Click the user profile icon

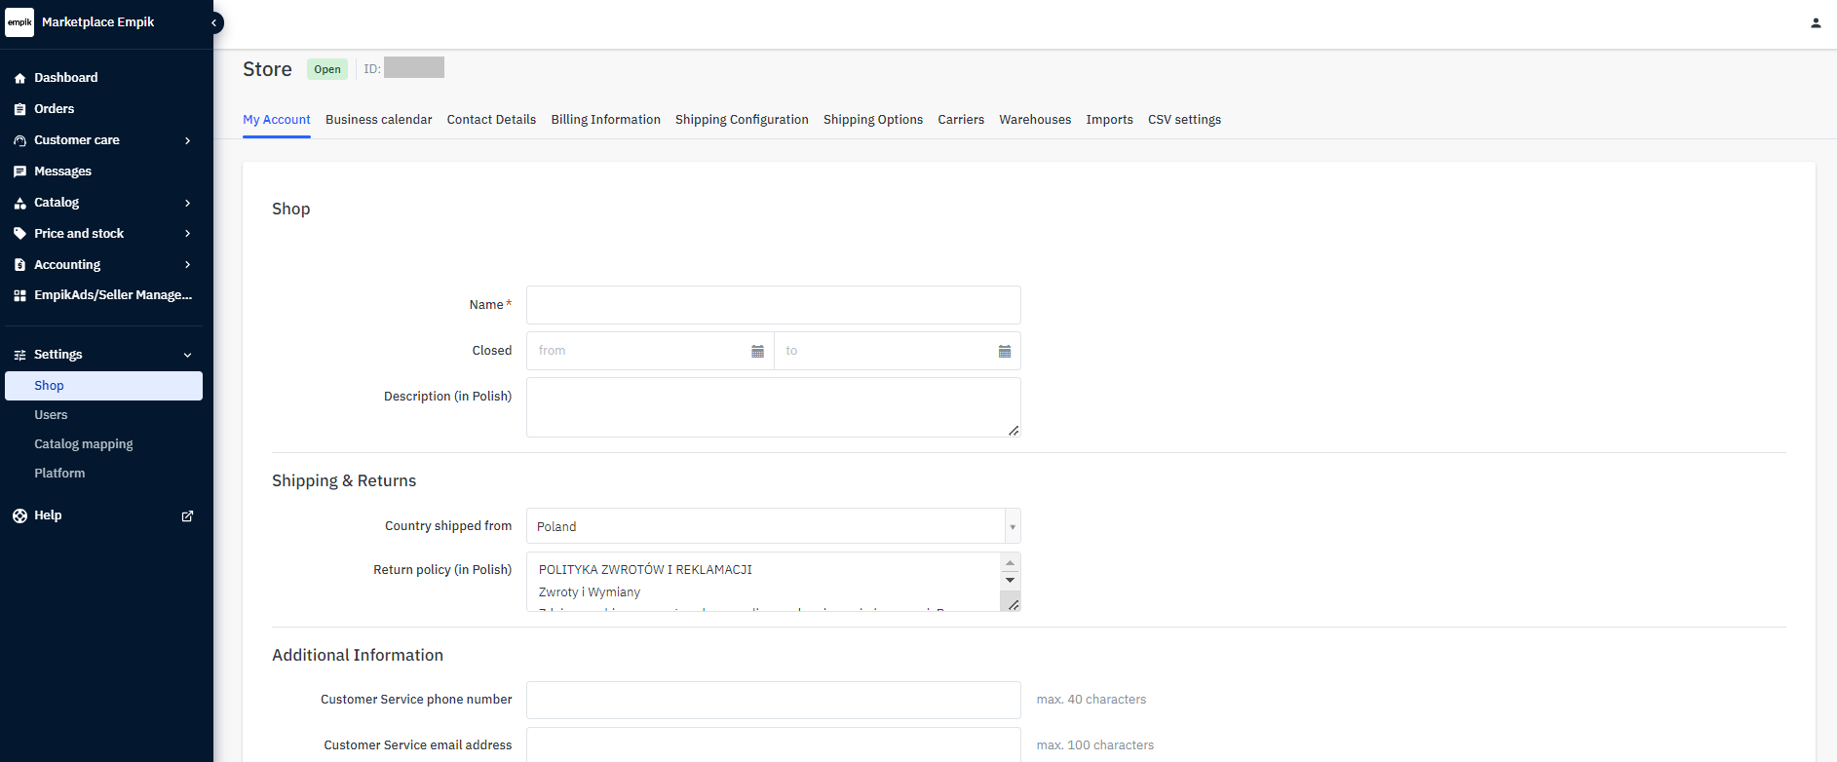[1816, 23]
